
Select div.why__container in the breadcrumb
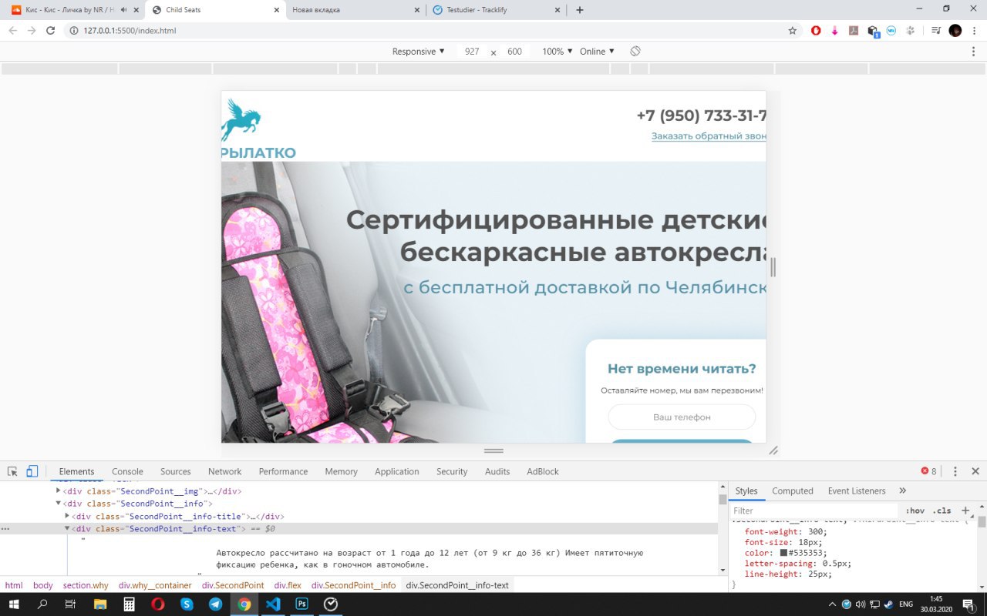coord(155,585)
